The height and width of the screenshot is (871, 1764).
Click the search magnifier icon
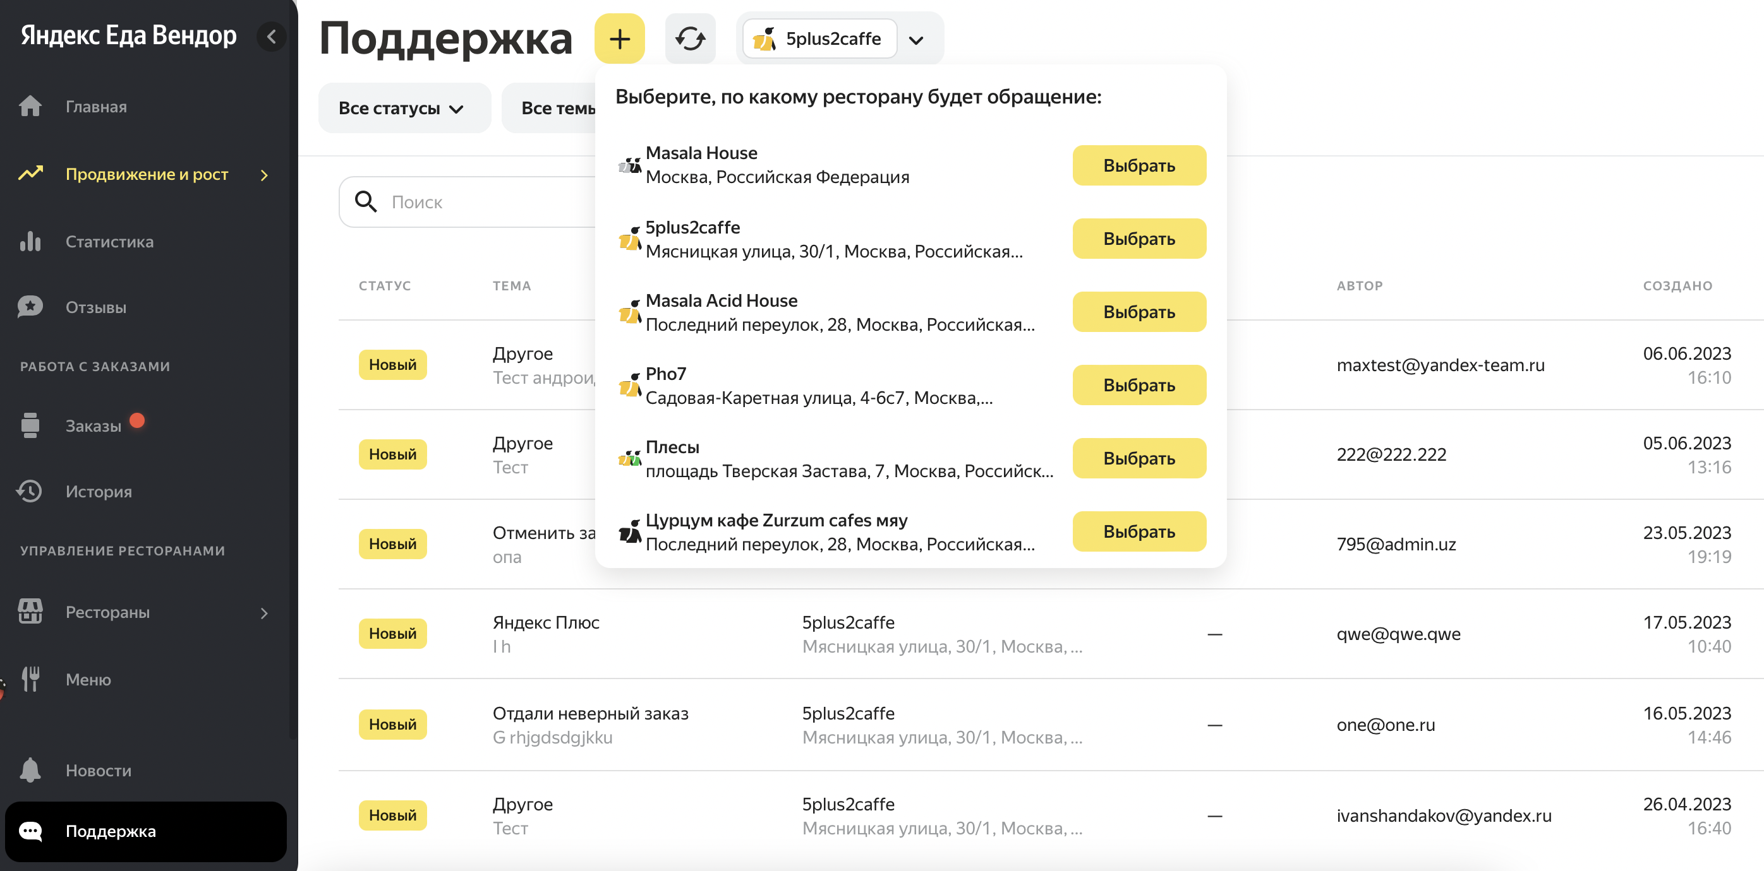coord(366,202)
